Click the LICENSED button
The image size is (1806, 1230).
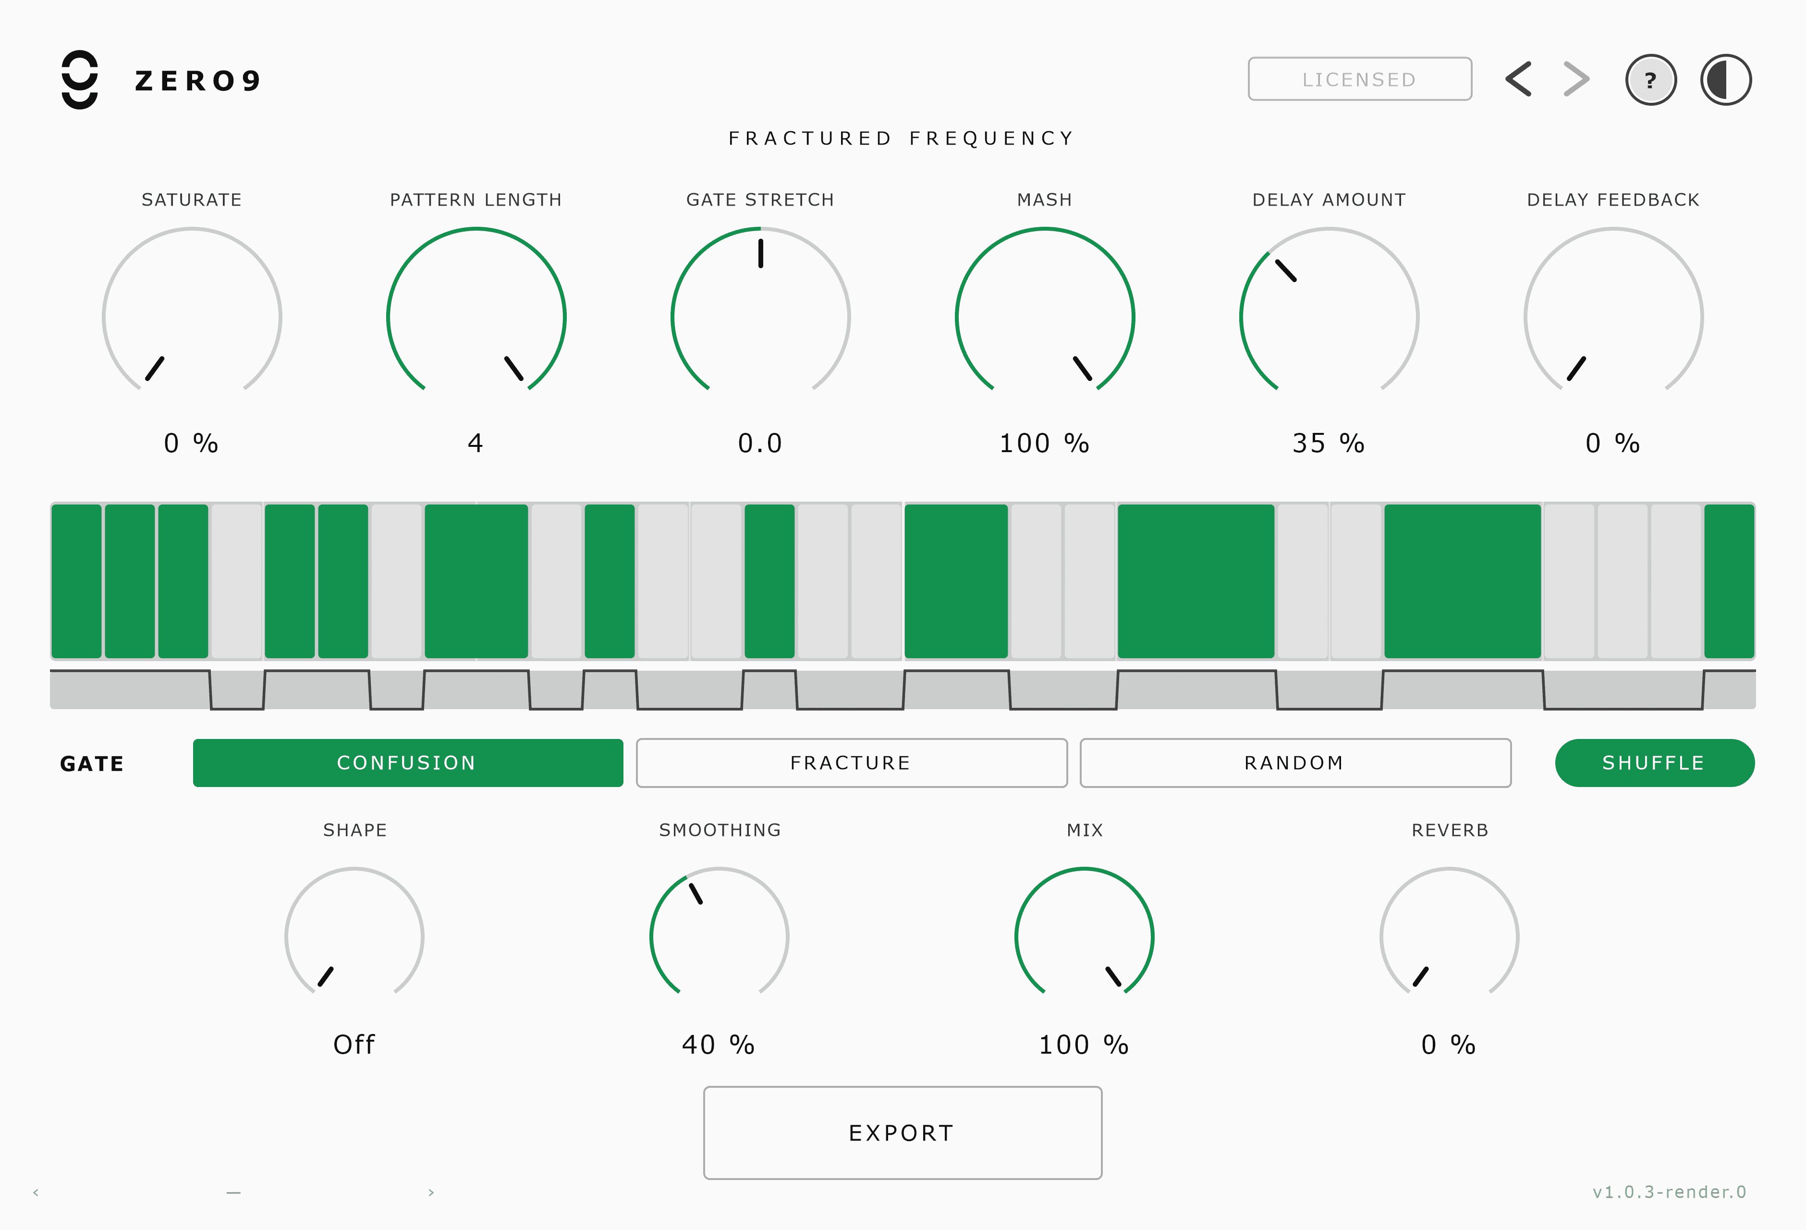pyautogui.click(x=1359, y=78)
